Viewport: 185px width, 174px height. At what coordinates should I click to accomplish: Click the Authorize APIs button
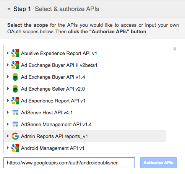159,163
